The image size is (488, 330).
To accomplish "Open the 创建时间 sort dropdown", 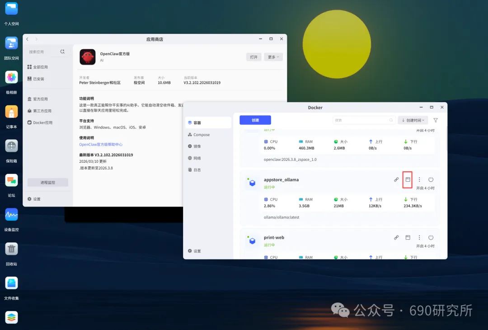I will click(x=413, y=120).
